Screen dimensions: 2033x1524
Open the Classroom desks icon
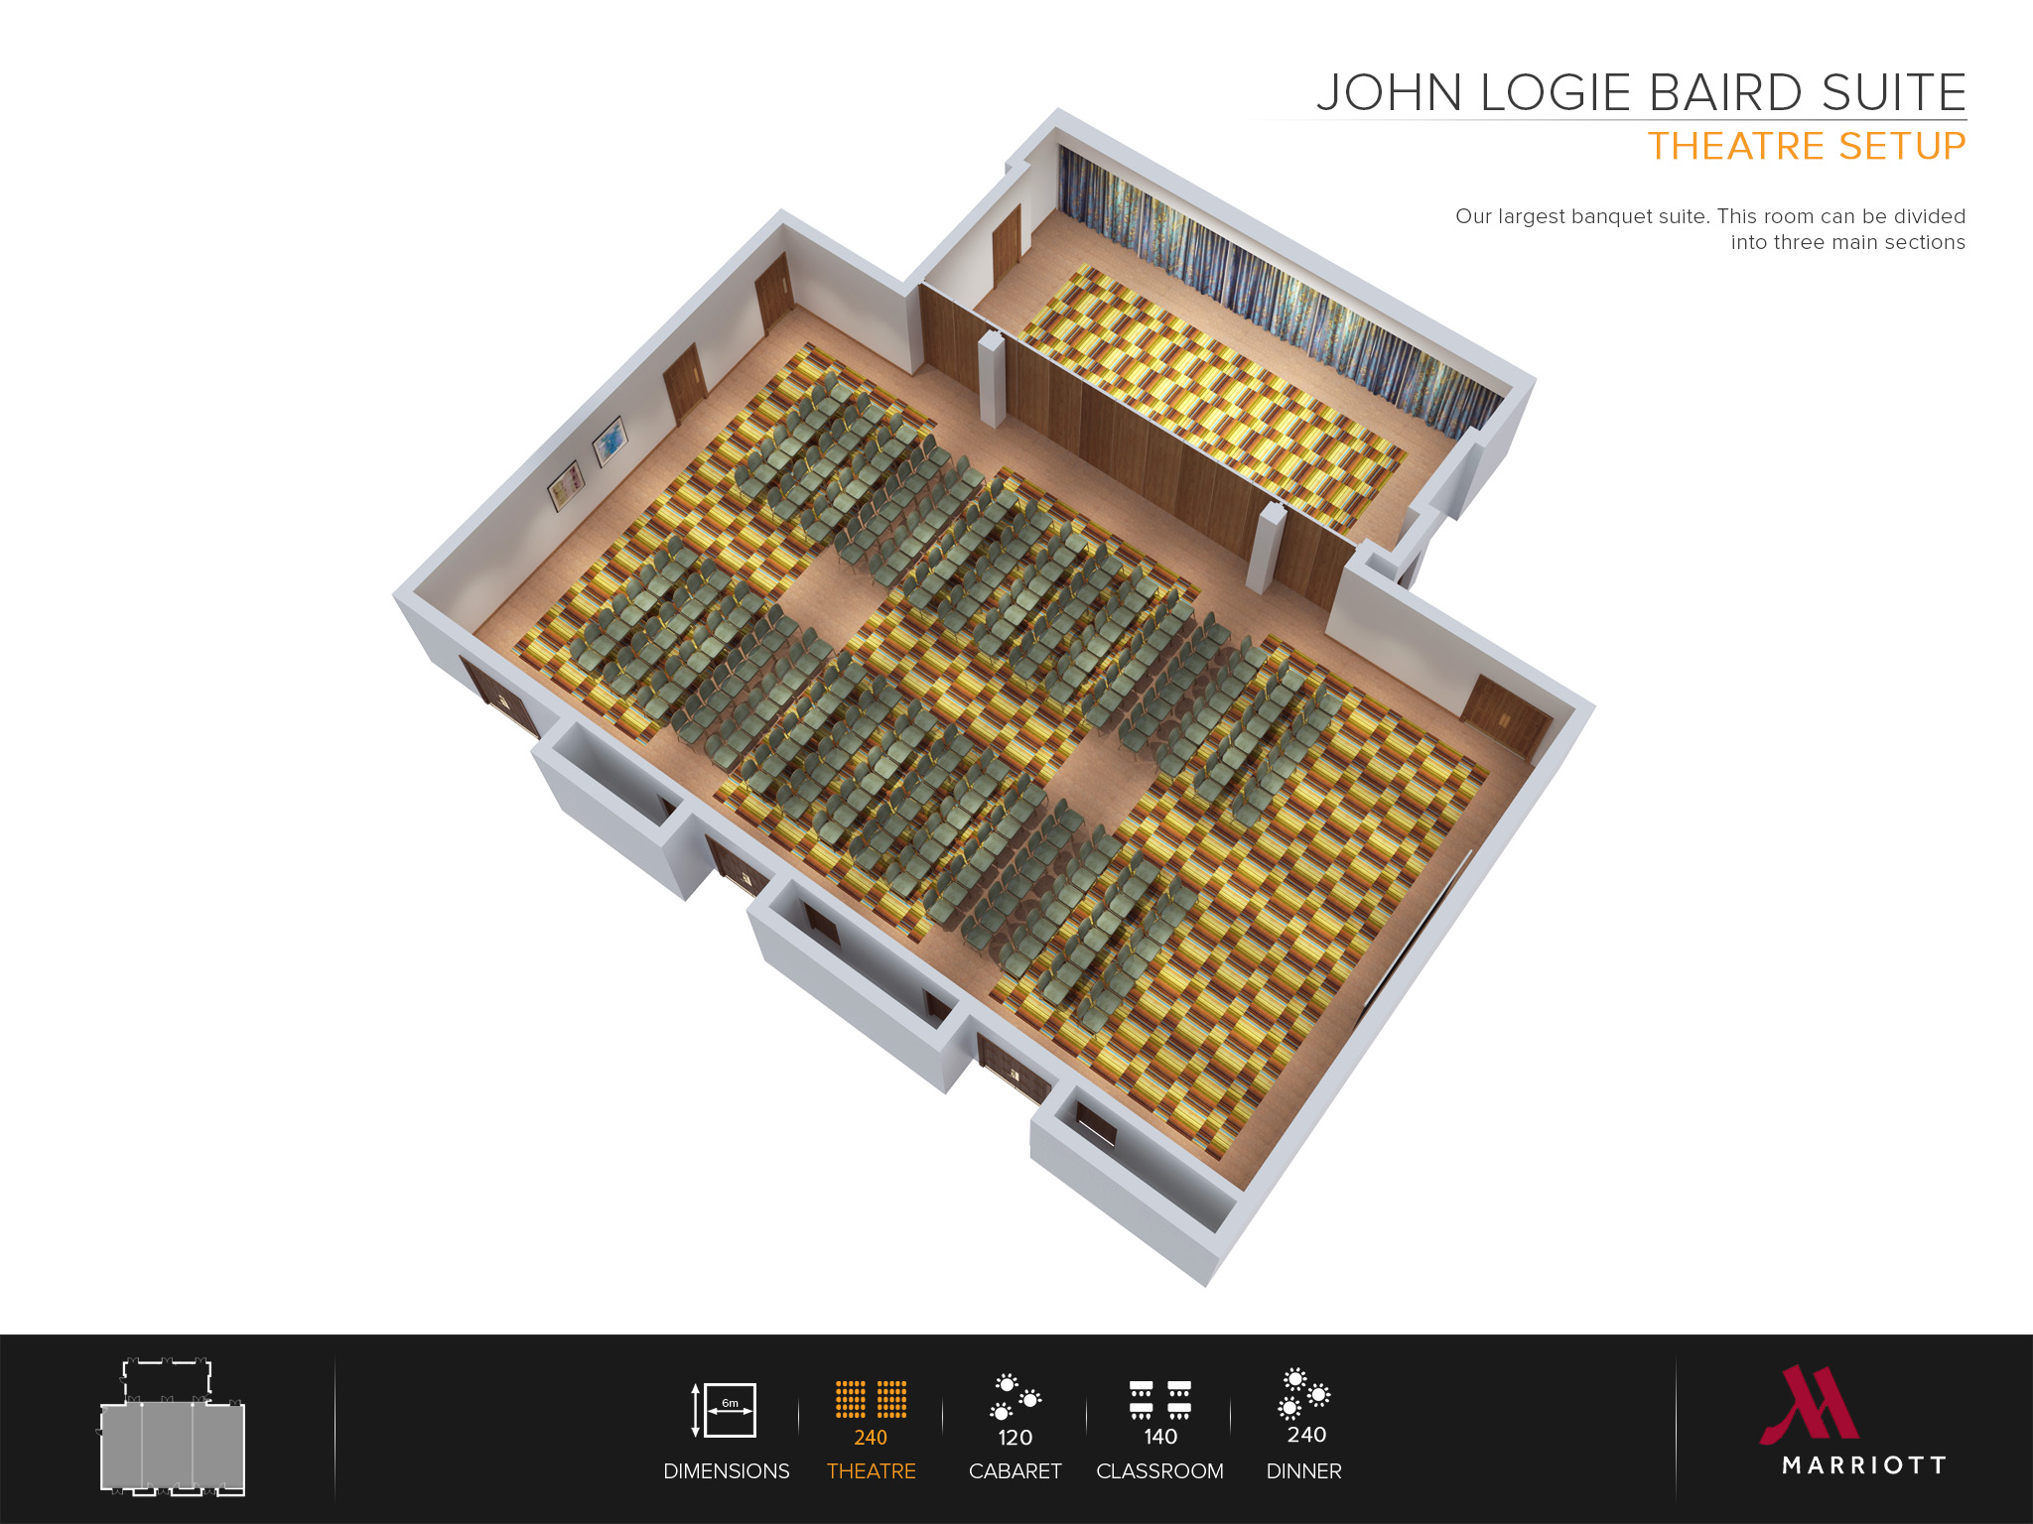click(x=1159, y=1400)
